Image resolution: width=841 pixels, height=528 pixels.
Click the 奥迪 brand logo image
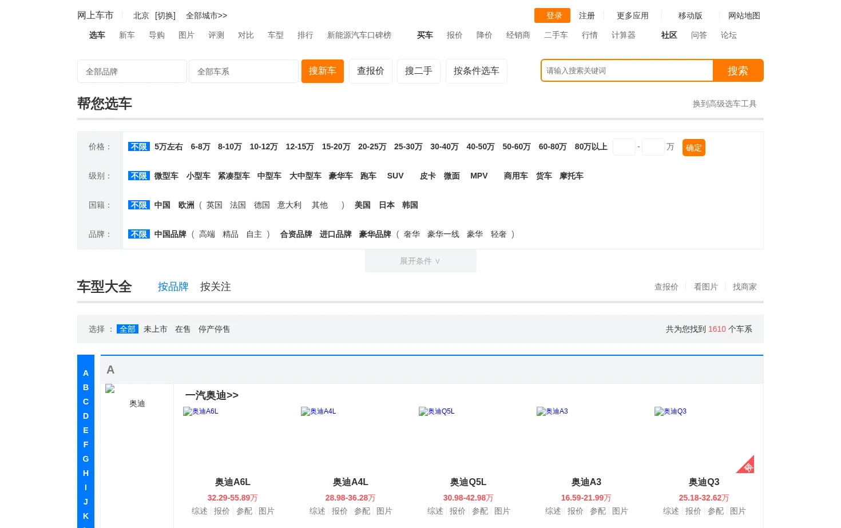point(110,389)
